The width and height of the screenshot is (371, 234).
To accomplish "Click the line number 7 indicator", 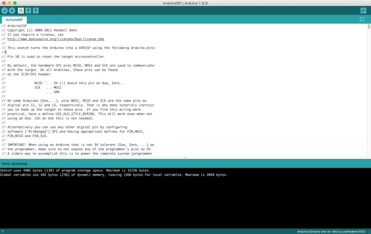I will (x=2, y=231).
